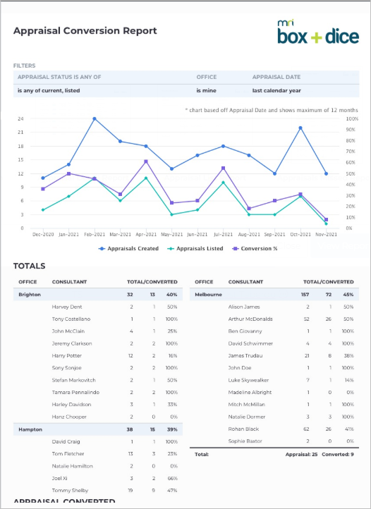Click the Oct-2021 Appraisals Created data point

[300, 128]
